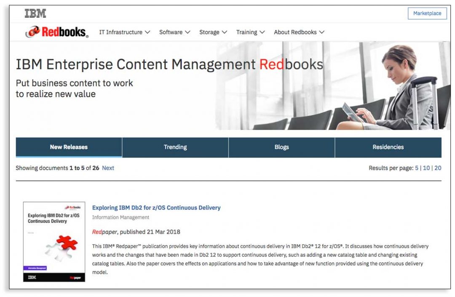Viewport: 455px width, 297px height.
Task: Click the IBM logo
Action: coord(35,13)
